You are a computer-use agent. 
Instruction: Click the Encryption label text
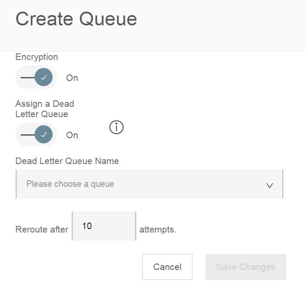point(37,57)
